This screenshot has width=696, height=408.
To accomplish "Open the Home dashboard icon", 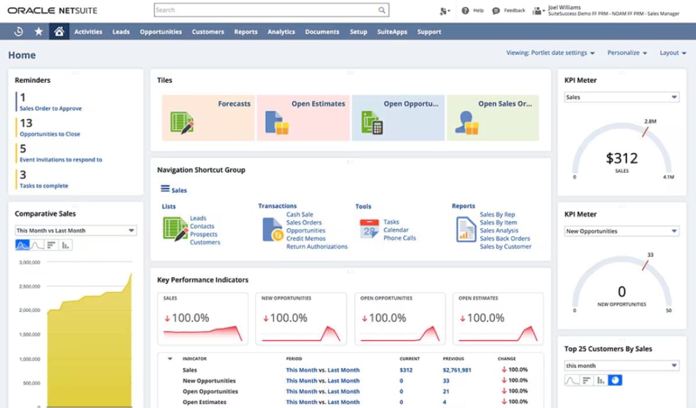I will click(x=60, y=31).
